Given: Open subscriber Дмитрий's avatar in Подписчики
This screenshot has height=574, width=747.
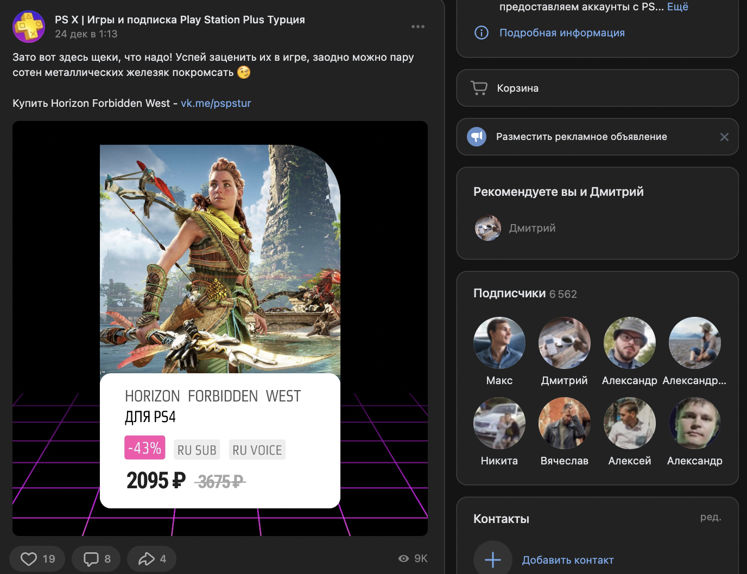Looking at the screenshot, I should (565, 343).
